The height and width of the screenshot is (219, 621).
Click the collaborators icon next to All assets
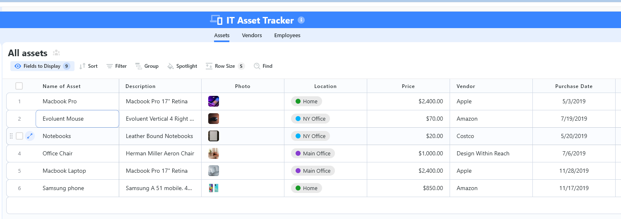pos(56,53)
